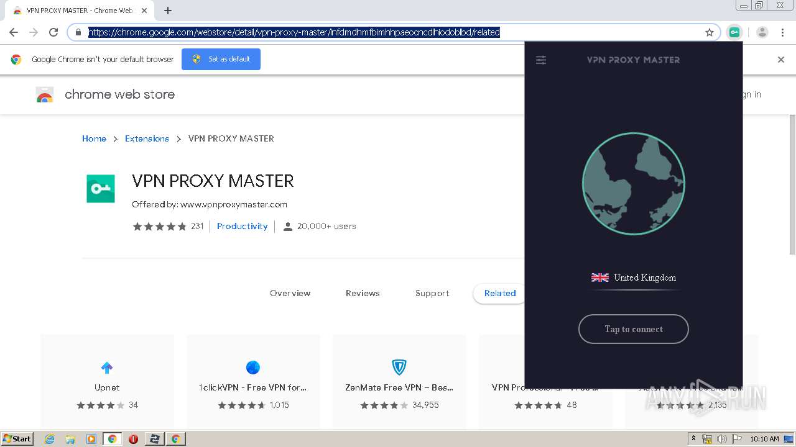The height and width of the screenshot is (447, 796).
Task: Click United Kingdom flag icon
Action: coord(599,278)
